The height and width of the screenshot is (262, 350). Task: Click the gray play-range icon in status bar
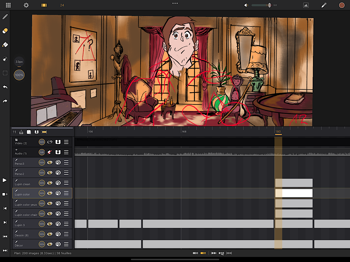click(x=195, y=253)
